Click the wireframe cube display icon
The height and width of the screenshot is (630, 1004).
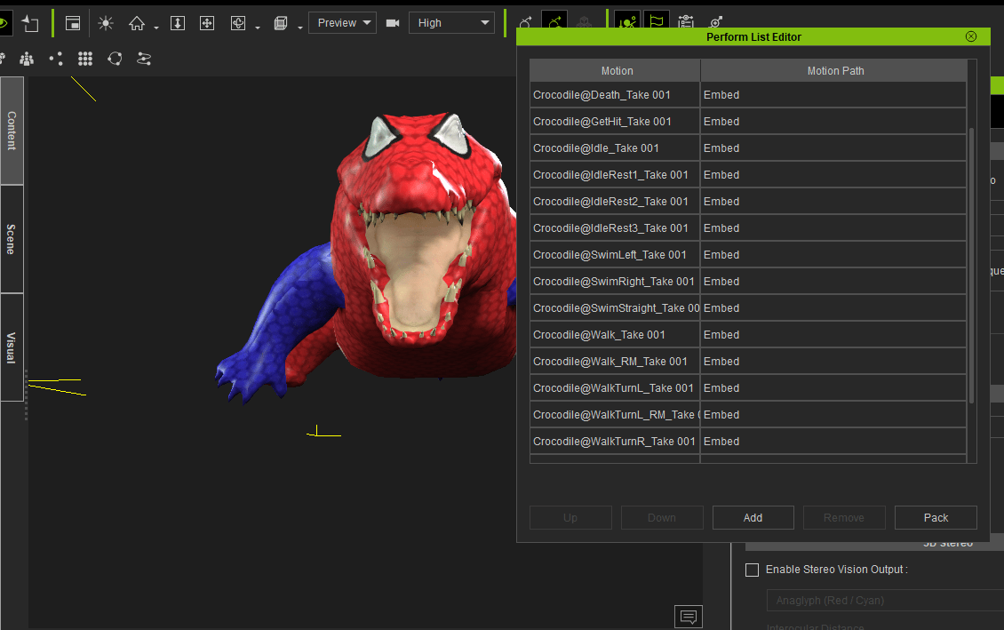click(281, 23)
